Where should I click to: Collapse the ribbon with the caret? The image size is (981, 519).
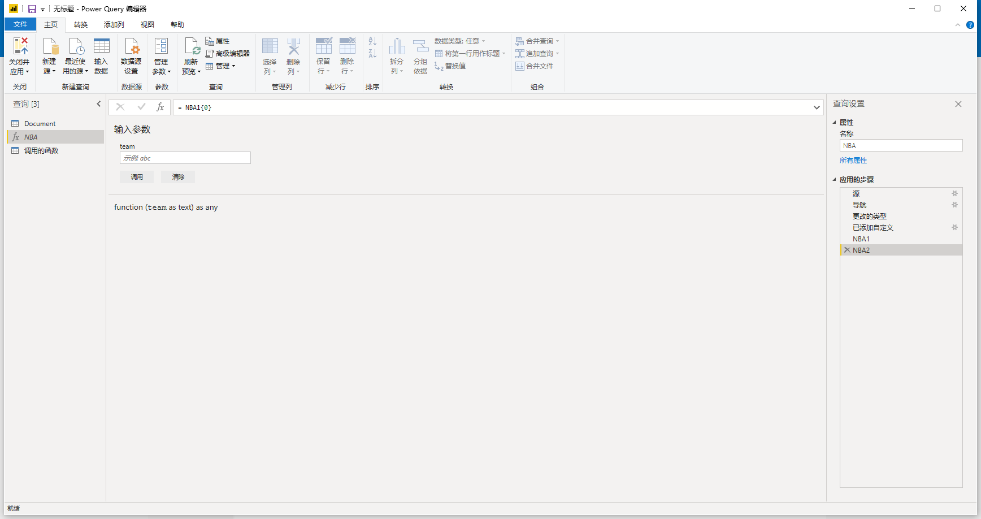[x=958, y=25]
